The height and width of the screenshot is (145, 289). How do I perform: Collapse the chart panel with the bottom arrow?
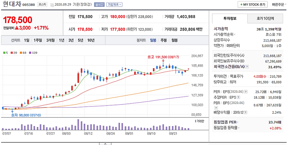105,144
